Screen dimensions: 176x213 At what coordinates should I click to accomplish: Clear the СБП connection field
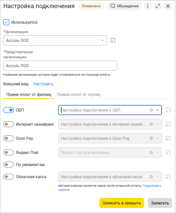151,110
